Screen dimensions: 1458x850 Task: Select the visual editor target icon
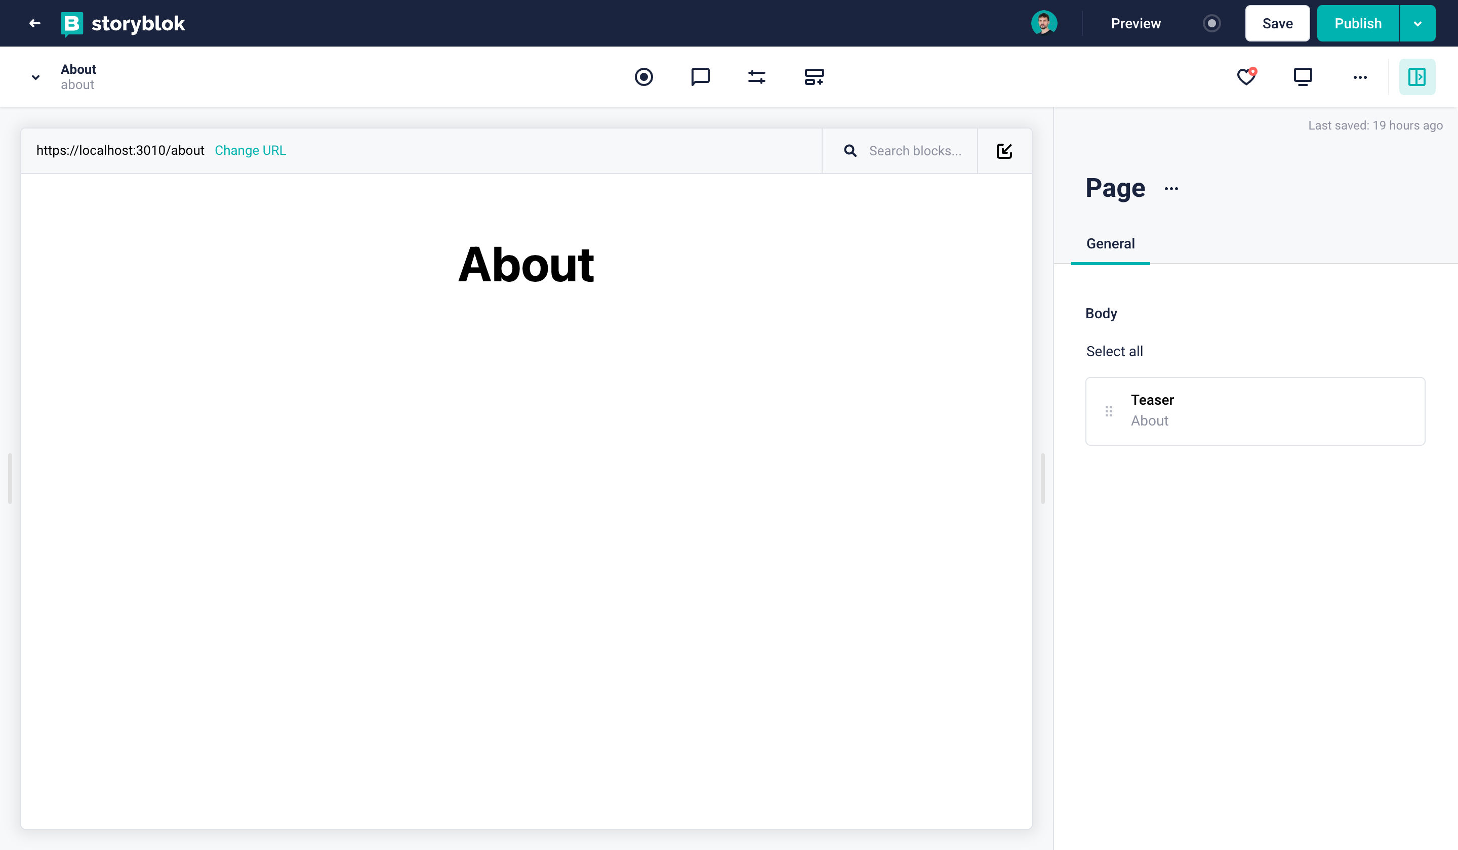point(643,77)
